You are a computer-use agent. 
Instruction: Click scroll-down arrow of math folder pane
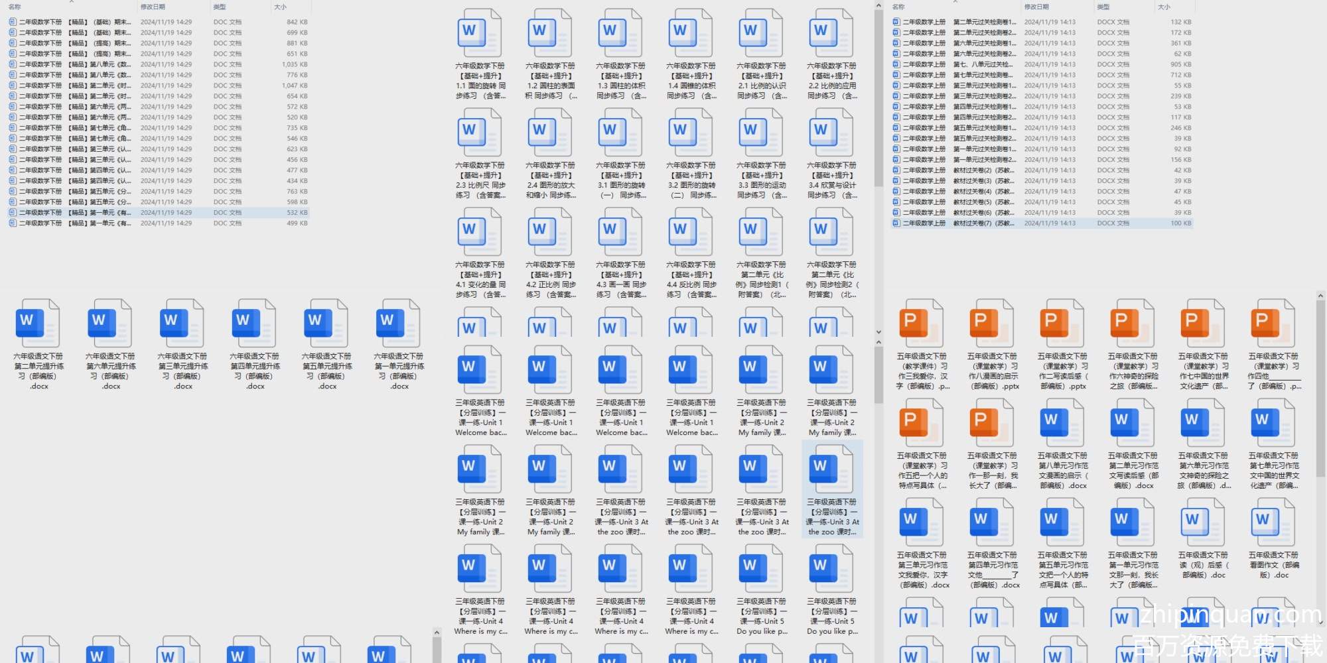(x=878, y=332)
